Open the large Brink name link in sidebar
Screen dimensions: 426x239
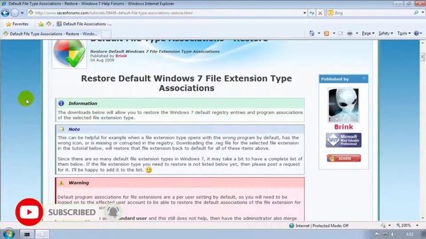pyautogui.click(x=343, y=127)
